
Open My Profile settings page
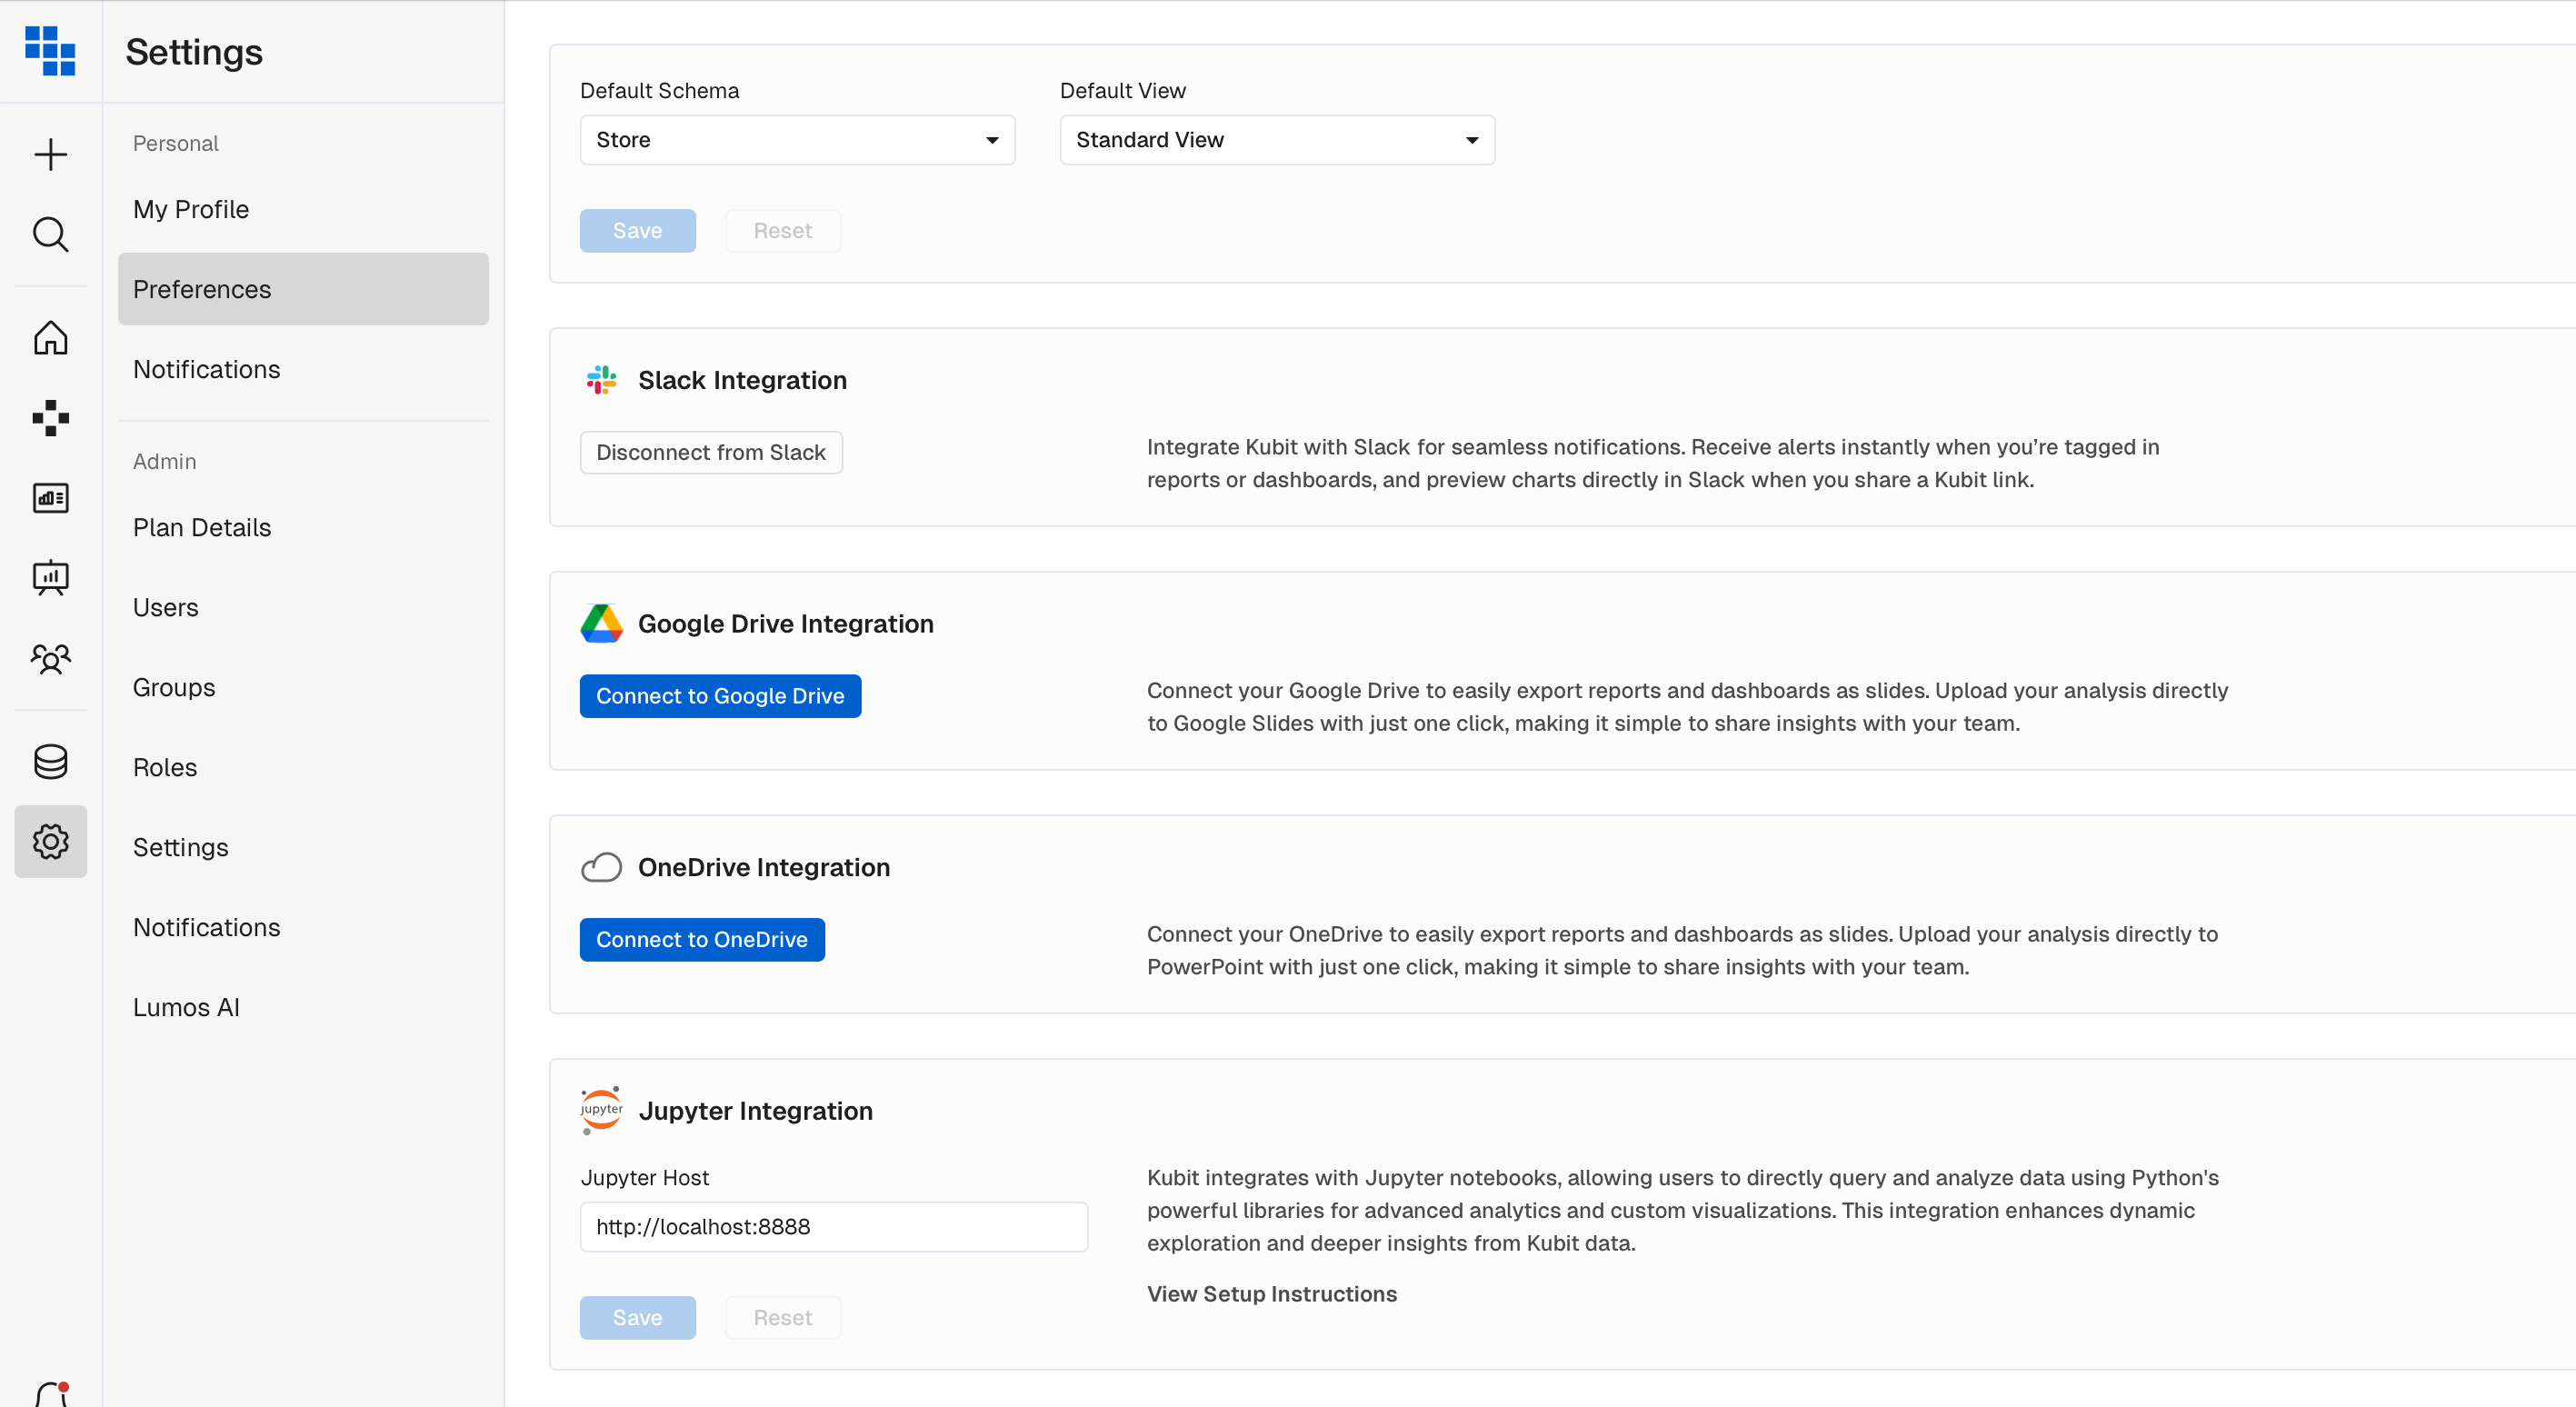(x=191, y=209)
